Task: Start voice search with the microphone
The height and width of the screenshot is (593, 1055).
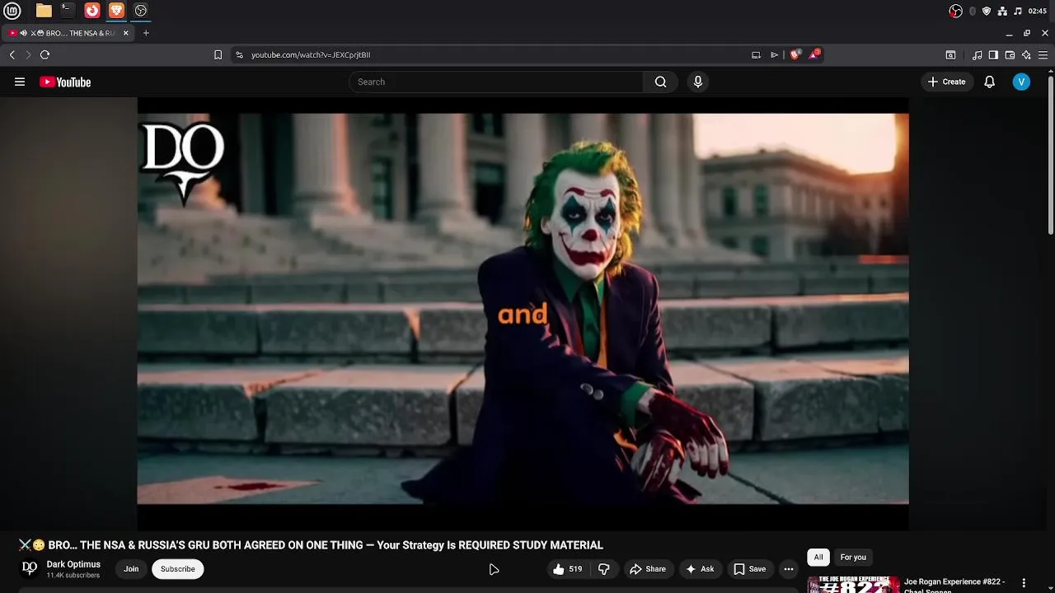Action: point(698,82)
